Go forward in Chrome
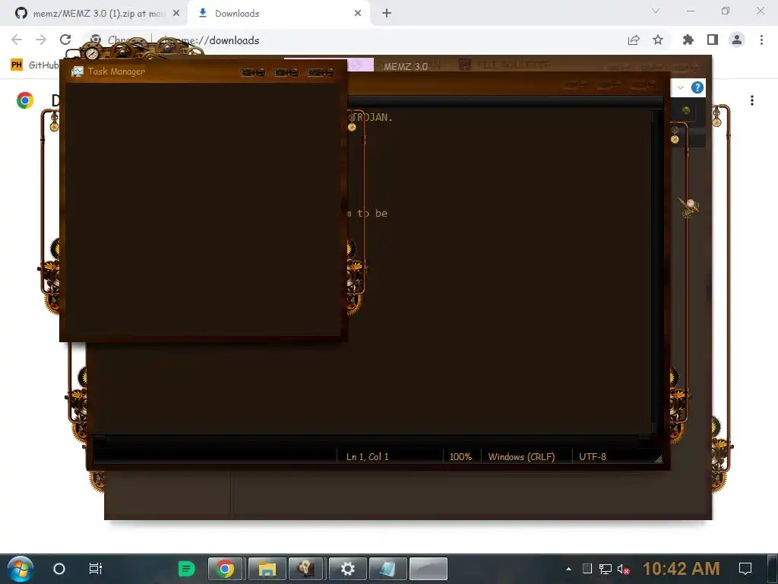 click(41, 40)
